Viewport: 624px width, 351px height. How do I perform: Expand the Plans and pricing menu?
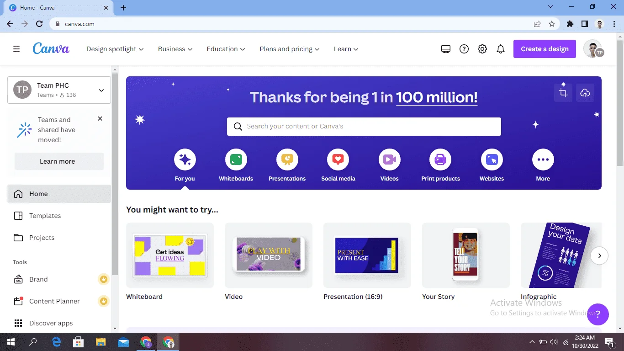290,49
